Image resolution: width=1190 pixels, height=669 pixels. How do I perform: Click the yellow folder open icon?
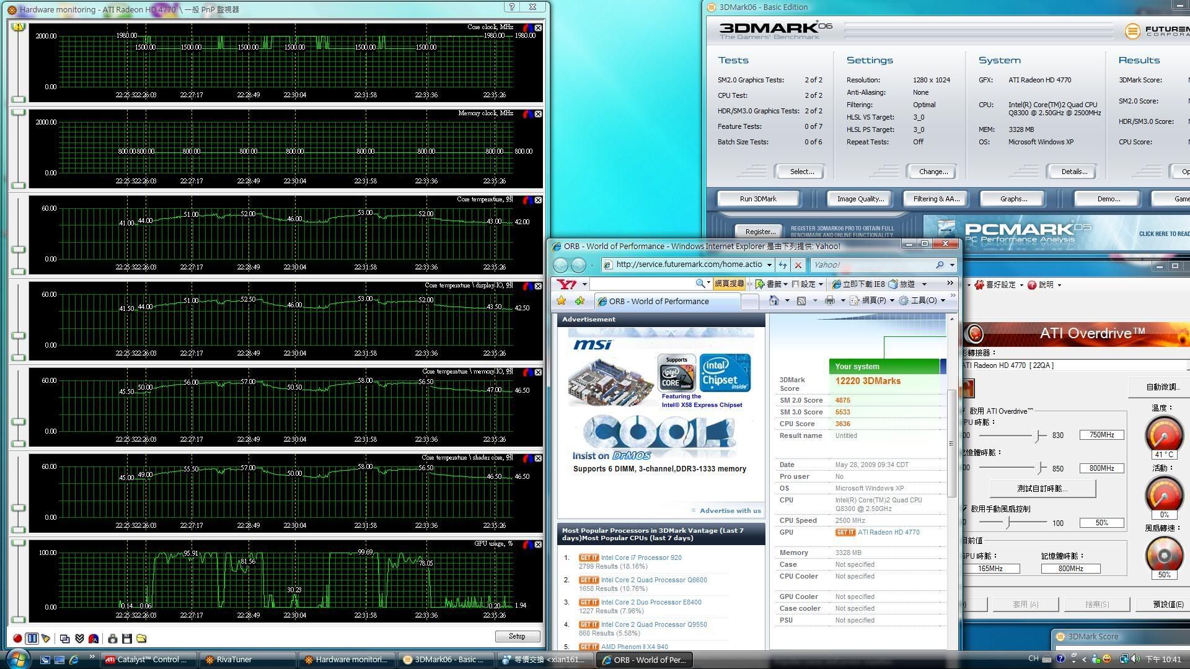tap(141, 638)
